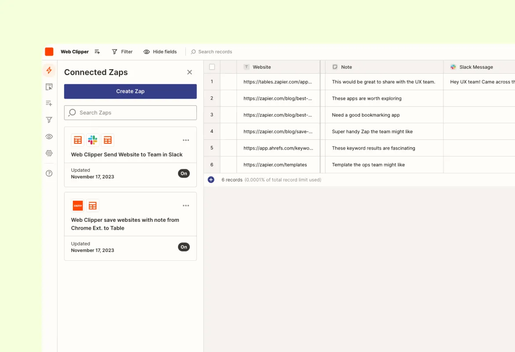Click the eye icon in the sidebar

[x=49, y=136]
